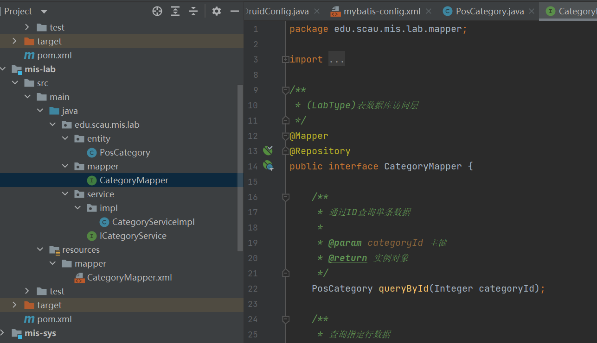Viewport: 597px width, 343px height.
Task: Click the PosCategory class icon in tree
Action: pyautogui.click(x=92, y=152)
